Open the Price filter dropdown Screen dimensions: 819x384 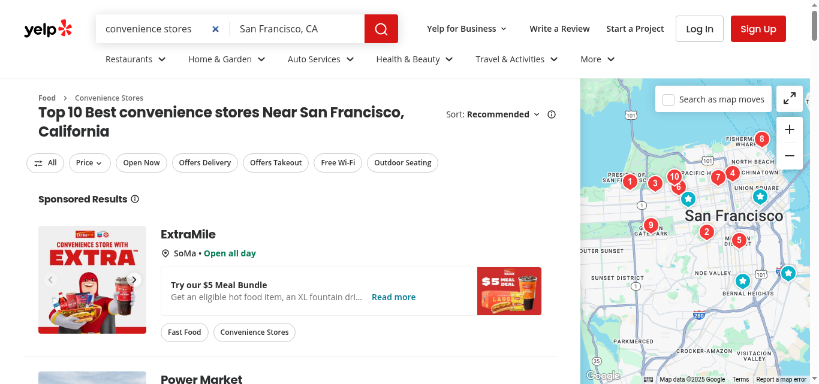point(89,163)
